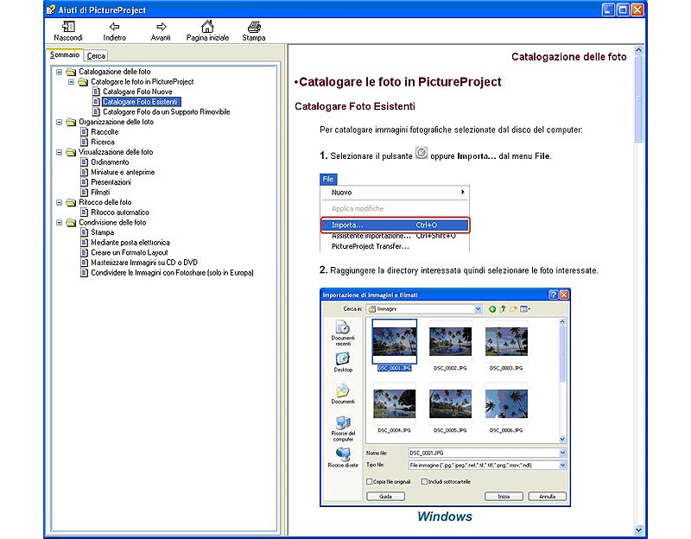Click Documenti folder shortcut icon
The height and width of the screenshot is (539, 691).
click(x=343, y=391)
